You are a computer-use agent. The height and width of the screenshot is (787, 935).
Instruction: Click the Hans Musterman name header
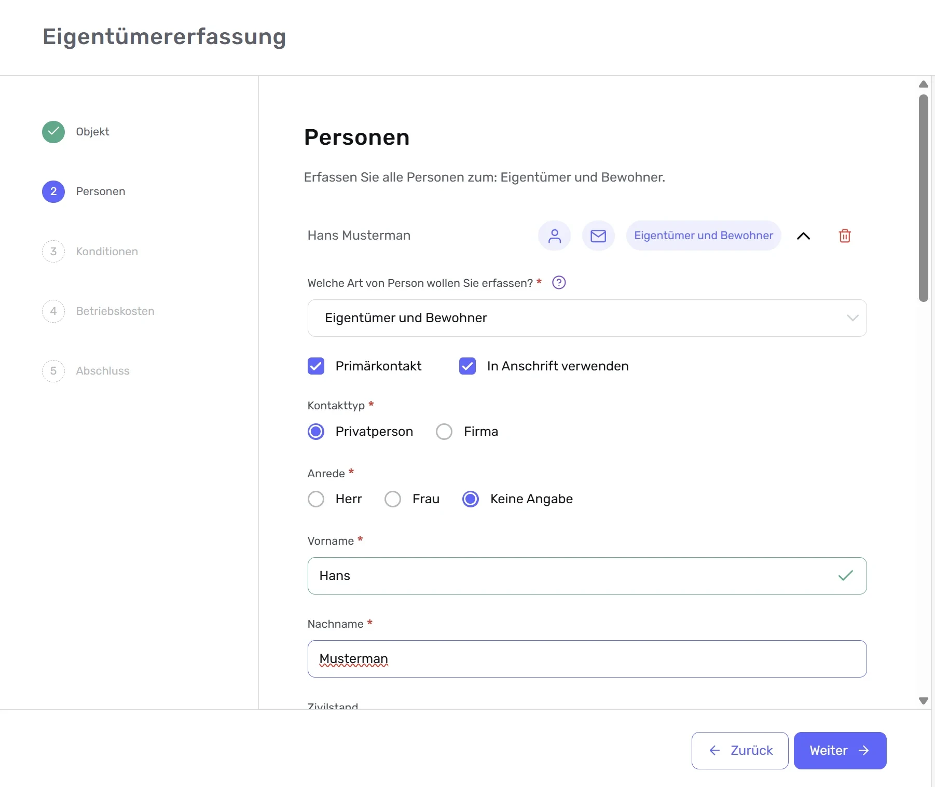[x=359, y=236]
